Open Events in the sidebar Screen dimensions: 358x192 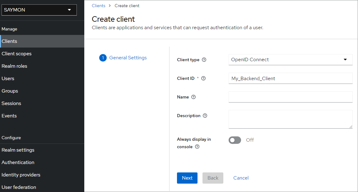tap(42, 116)
